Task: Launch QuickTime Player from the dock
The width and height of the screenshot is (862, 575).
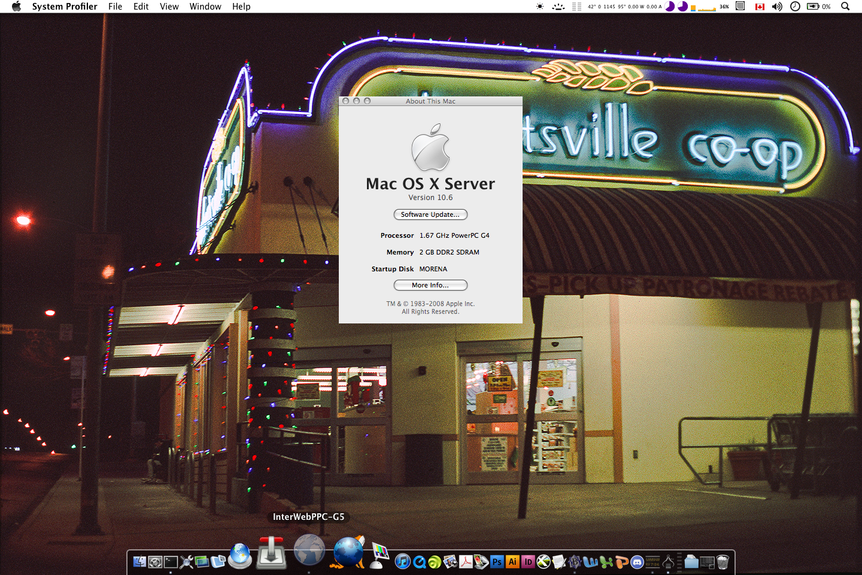Action: point(420,562)
